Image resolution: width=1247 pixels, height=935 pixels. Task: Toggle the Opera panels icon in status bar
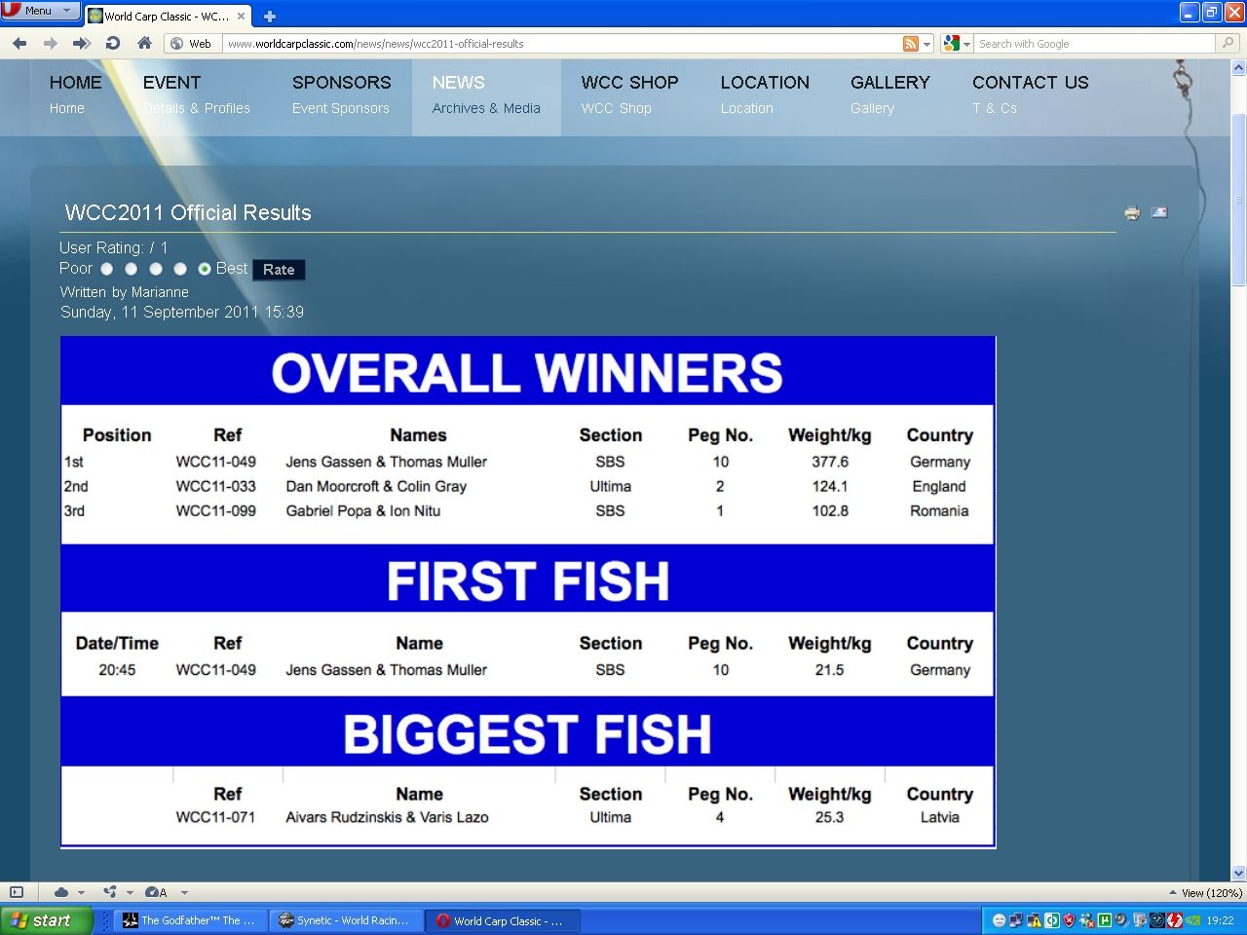tap(17, 892)
